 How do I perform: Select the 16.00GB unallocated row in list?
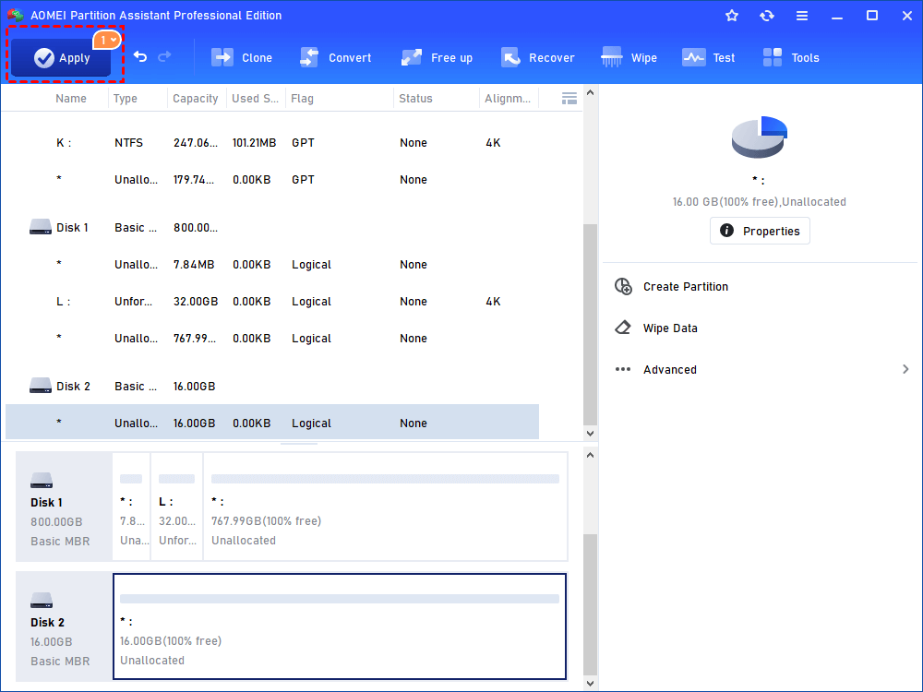coord(272,422)
